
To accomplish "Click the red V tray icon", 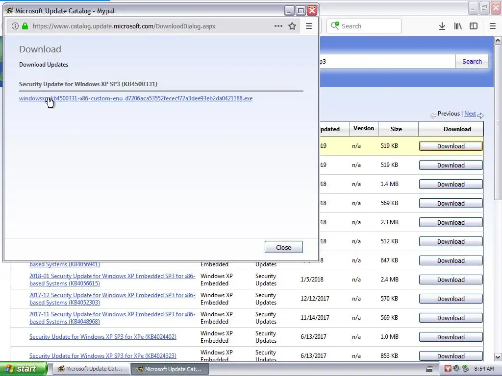I will (x=448, y=369).
